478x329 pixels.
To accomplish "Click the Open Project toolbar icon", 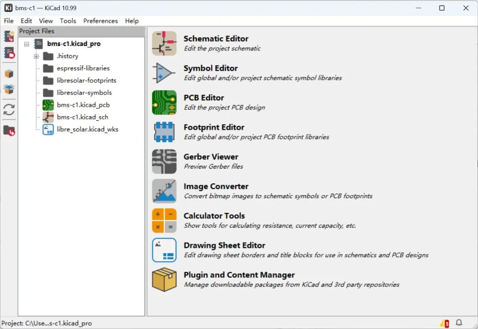I will 9,53.
